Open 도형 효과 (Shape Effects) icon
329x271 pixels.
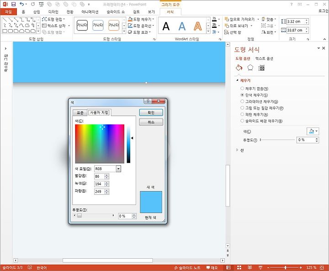click(x=130, y=32)
